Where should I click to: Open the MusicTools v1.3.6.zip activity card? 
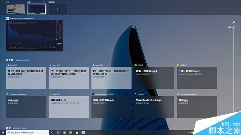[x=154, y=107]
